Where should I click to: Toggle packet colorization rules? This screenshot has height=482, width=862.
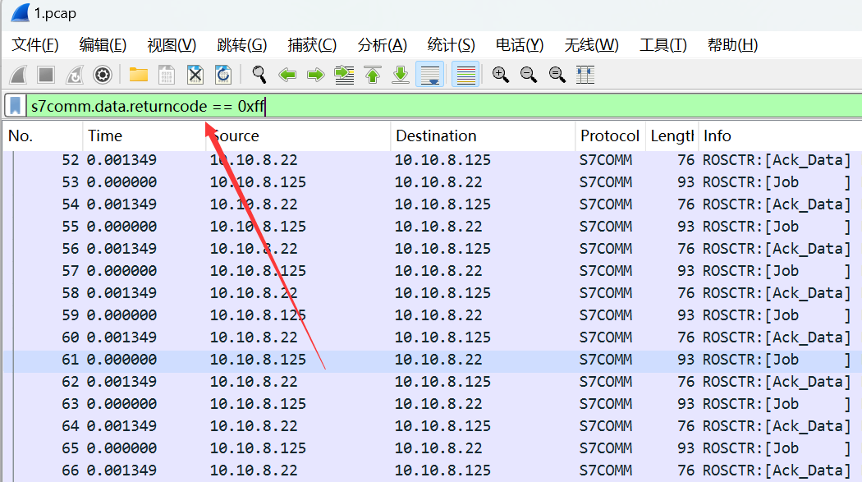(x=465, y=76)
